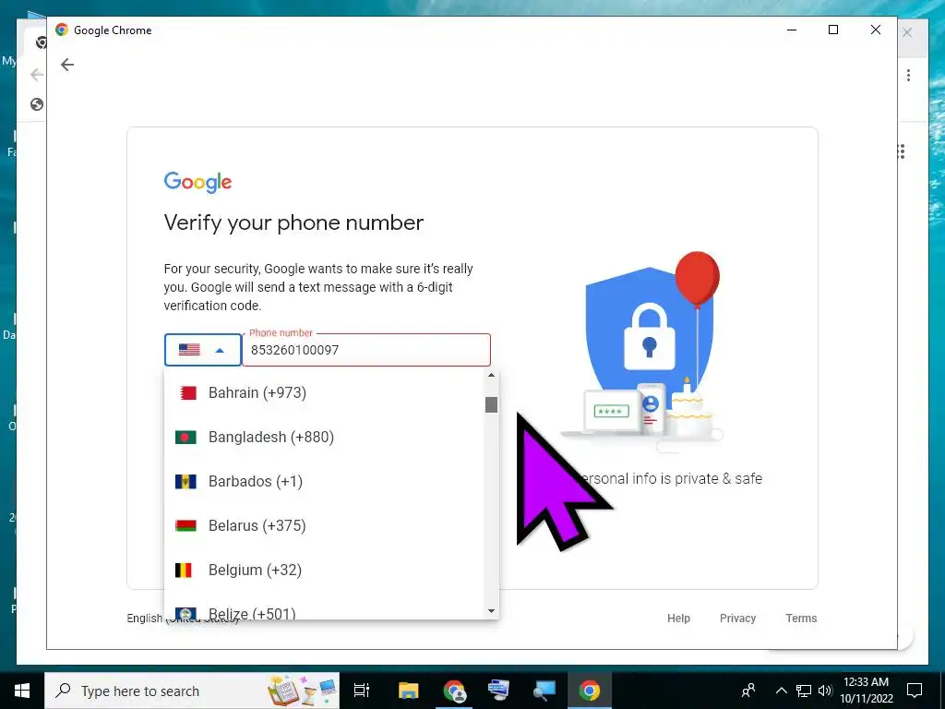Open Chrome three-dot menu in background window
This screenshot has height=709, width=945.
pos(908,76)
